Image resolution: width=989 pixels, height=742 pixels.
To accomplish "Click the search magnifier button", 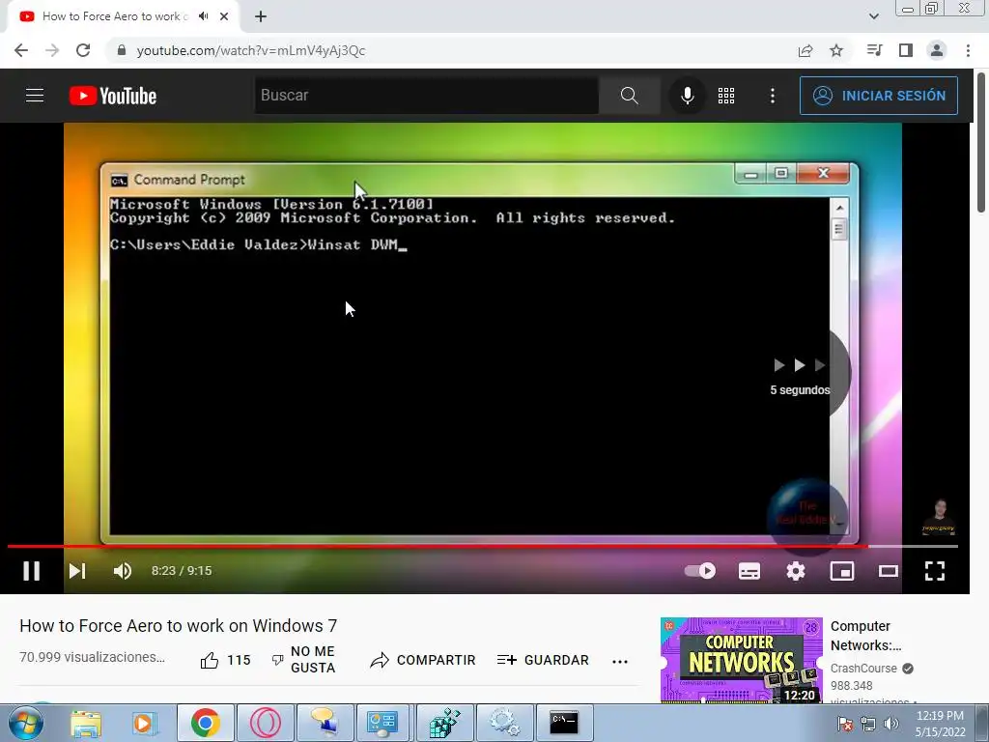I will coord(629,96).
